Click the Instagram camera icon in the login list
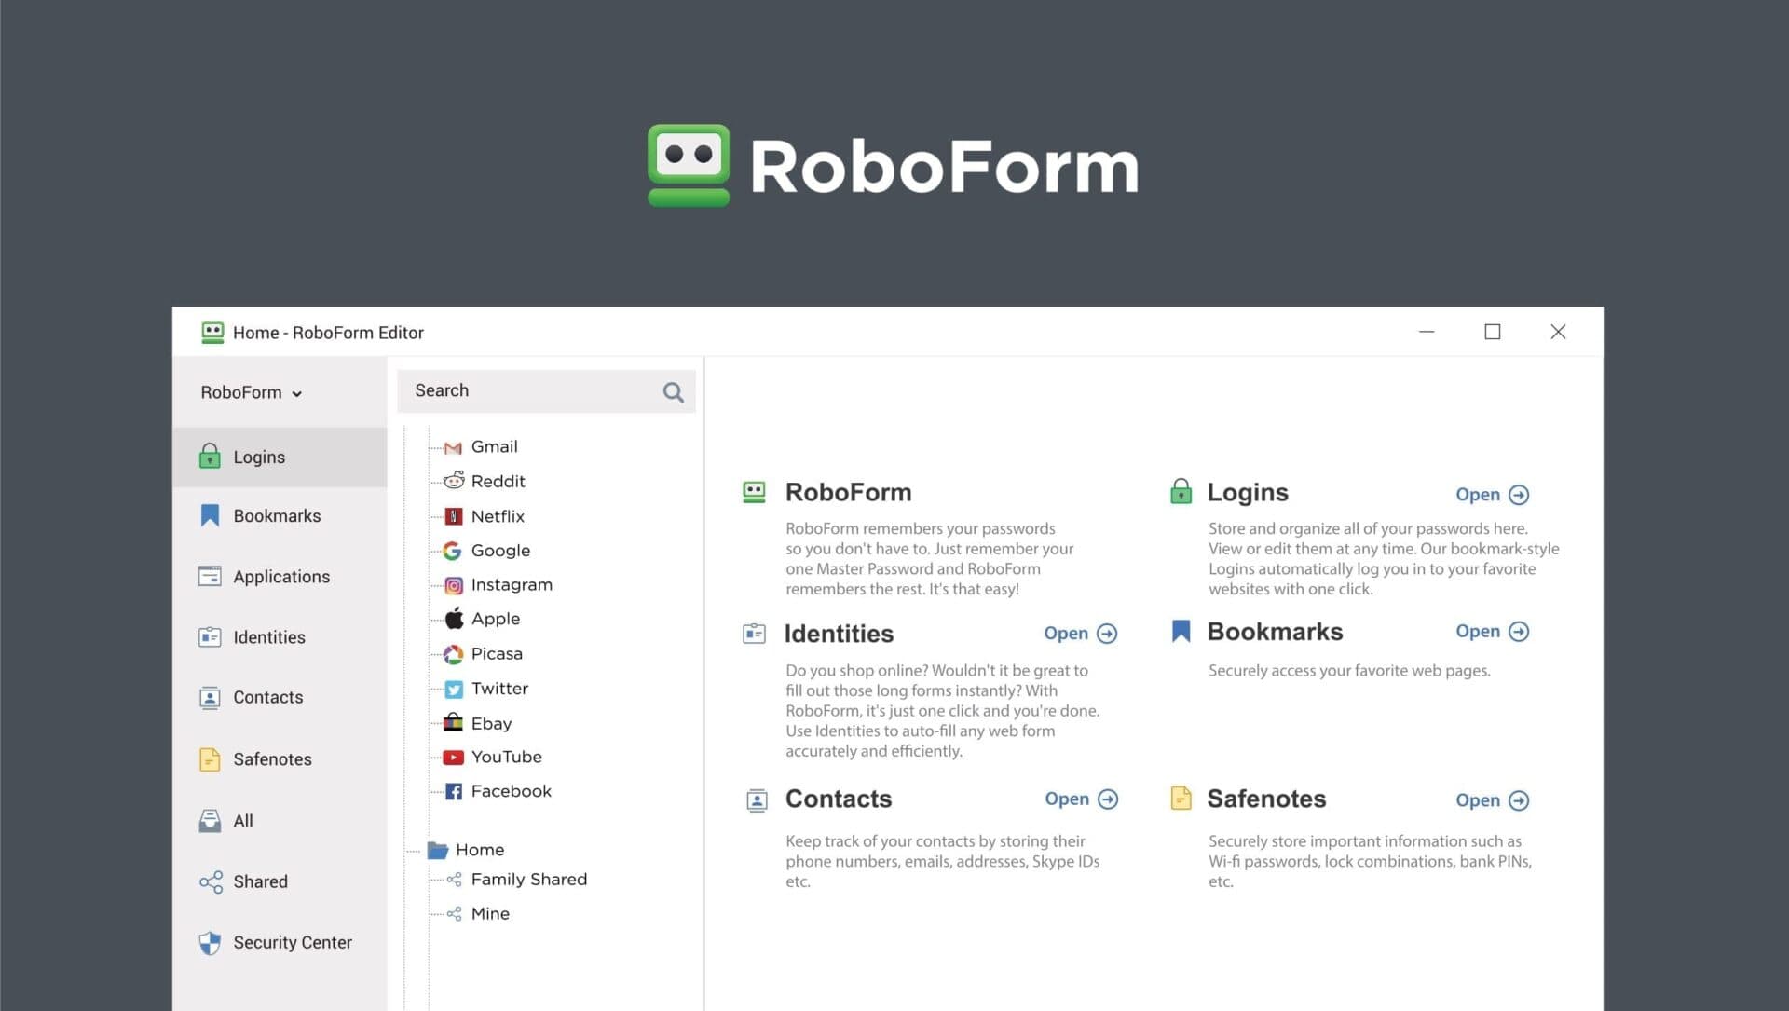Image resolution: width=1789 pixels, height=1011 pixels. (x=453, y=585)
